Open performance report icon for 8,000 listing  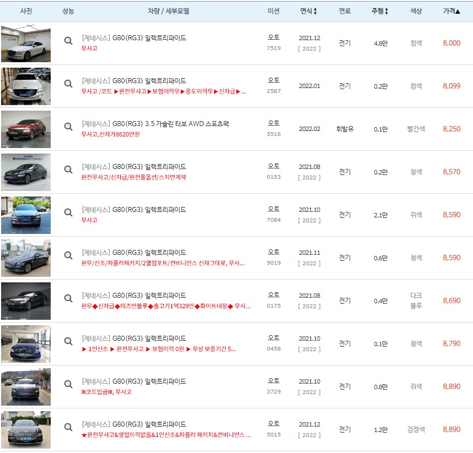coord(68,41)
